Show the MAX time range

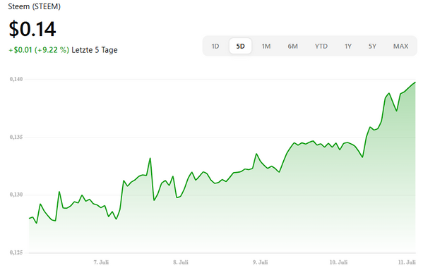(x=400, y=47)
